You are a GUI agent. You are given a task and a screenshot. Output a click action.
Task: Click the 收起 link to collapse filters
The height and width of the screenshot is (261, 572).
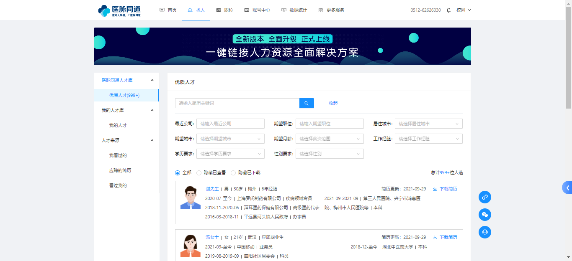[x=333, y=103]
